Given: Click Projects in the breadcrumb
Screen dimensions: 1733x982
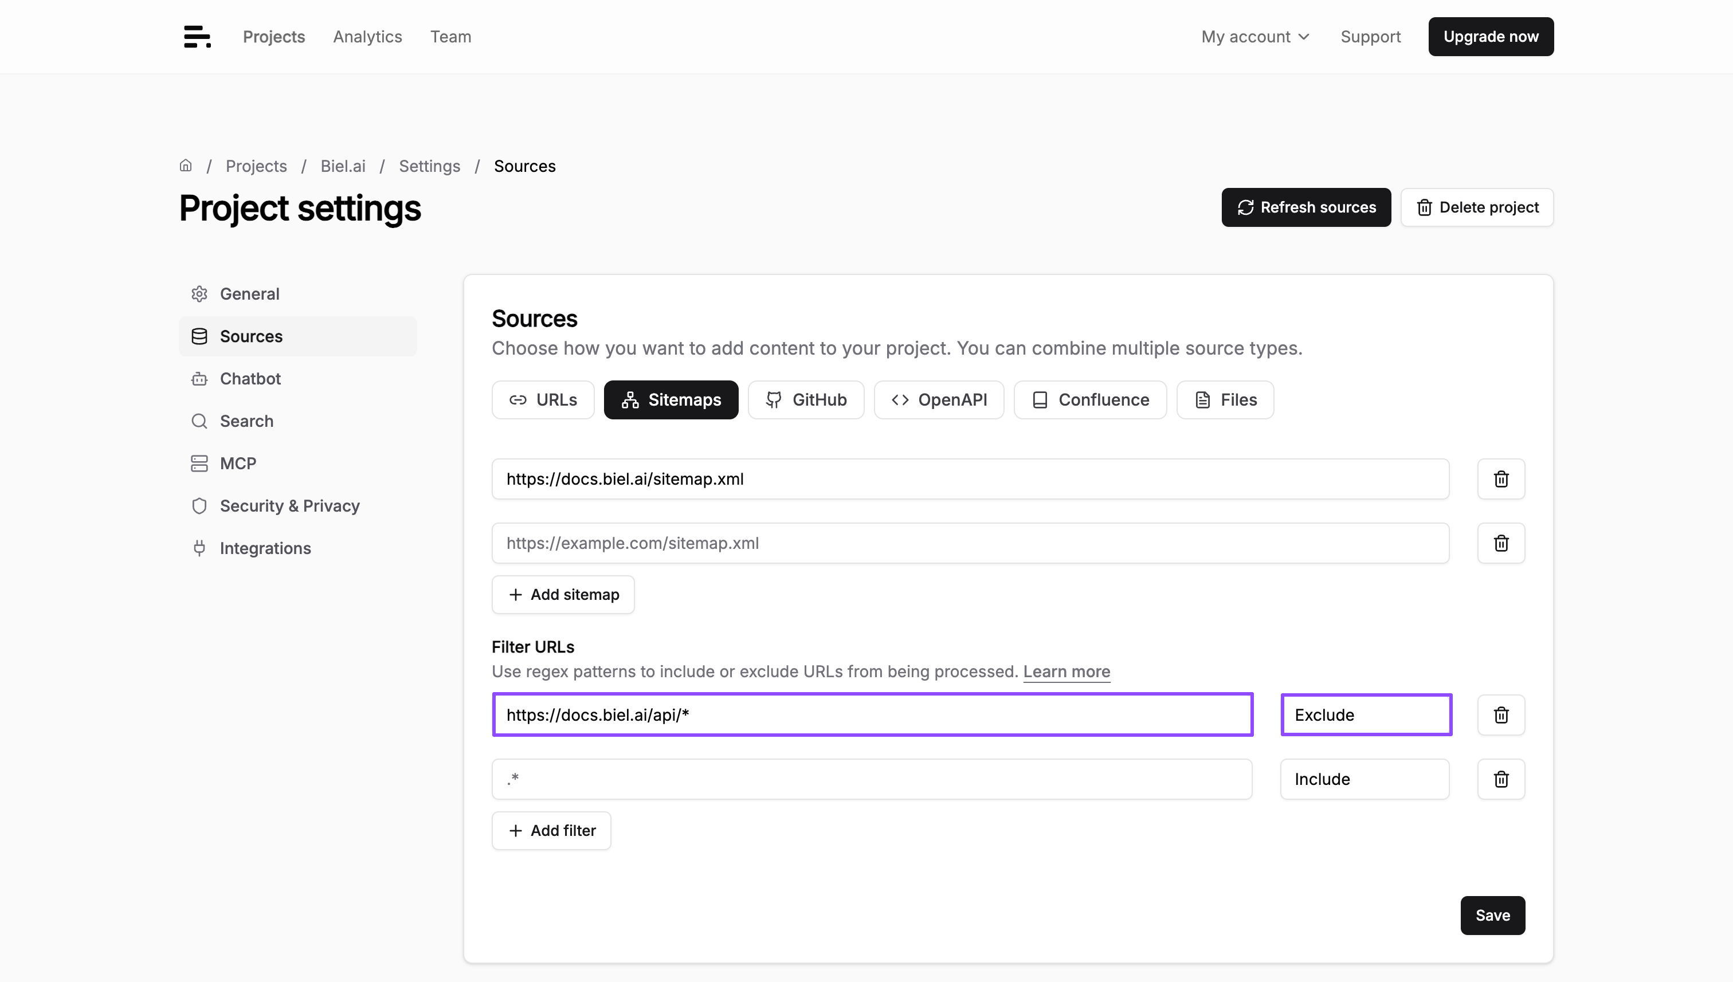Looking at the screenshot, I should [x=256, y=166].
